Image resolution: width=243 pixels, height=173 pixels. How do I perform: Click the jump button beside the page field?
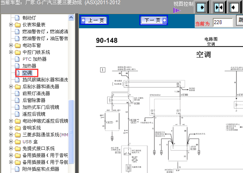pos(240,20)
